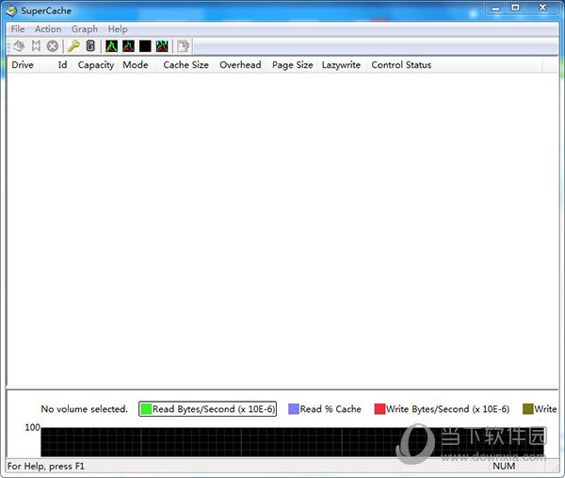Screen dimensions: 565x478
Task: Sort by the Overhead column header
Action: pos(239,65)
